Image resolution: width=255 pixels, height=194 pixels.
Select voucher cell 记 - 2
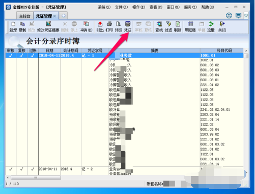click(x=87, y=169)
